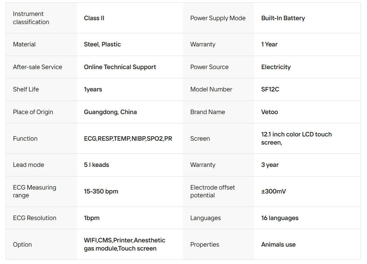Select the Electricity power source value

tap(276, 67)
